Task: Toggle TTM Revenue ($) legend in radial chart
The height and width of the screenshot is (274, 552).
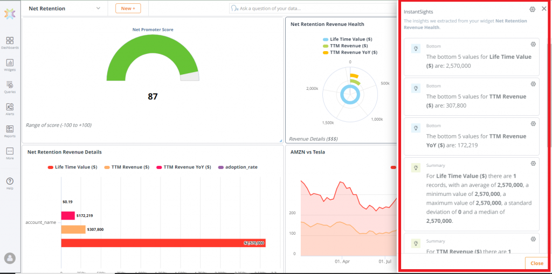Action: (346, 46)
